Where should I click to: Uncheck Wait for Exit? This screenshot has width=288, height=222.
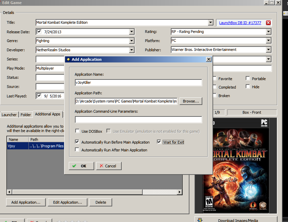coord(159,142)
